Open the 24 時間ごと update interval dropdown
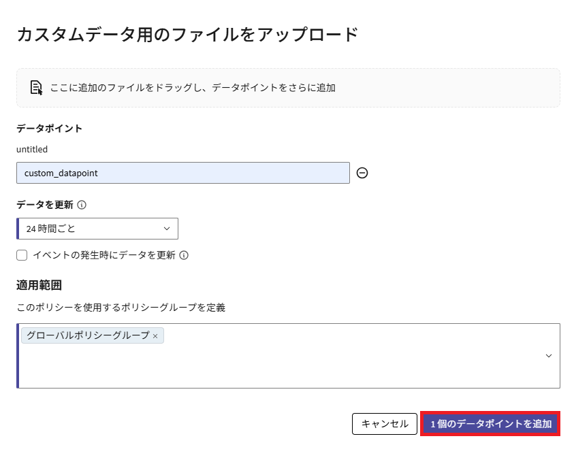 pos(97,229)
